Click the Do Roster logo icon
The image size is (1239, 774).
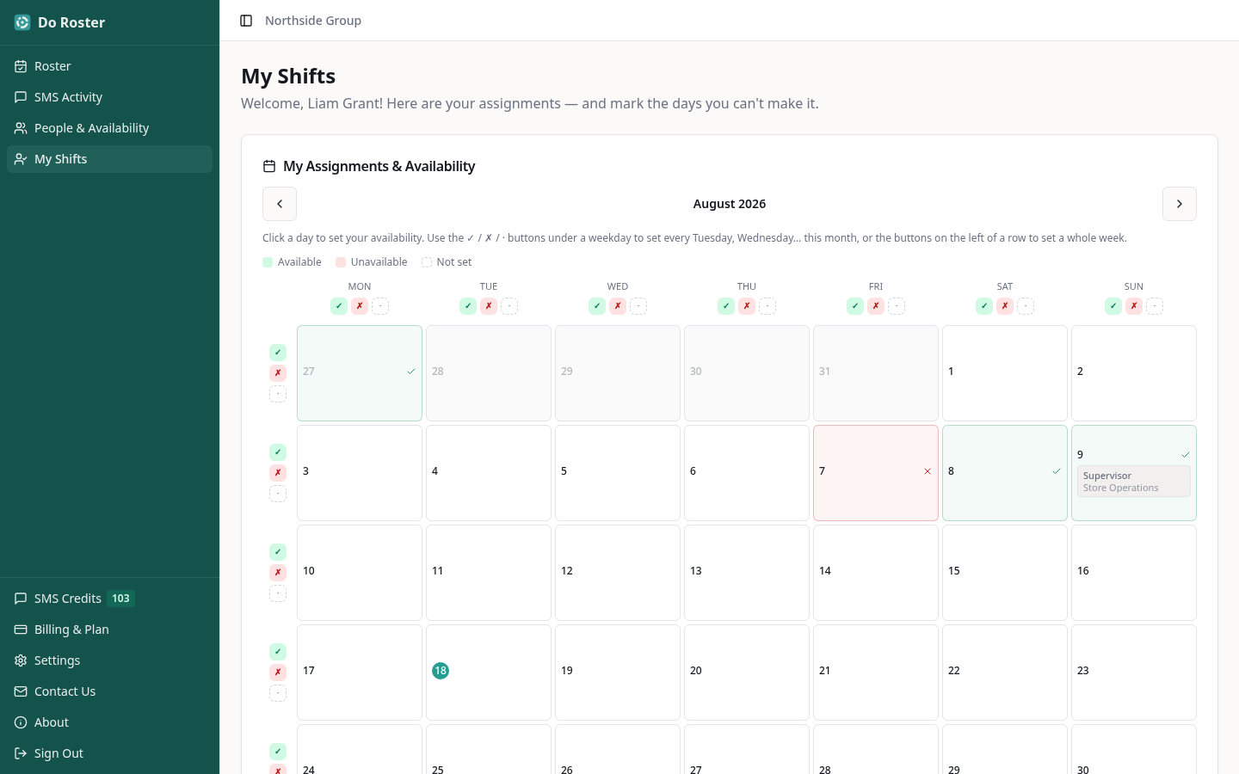tap(22, 22)
